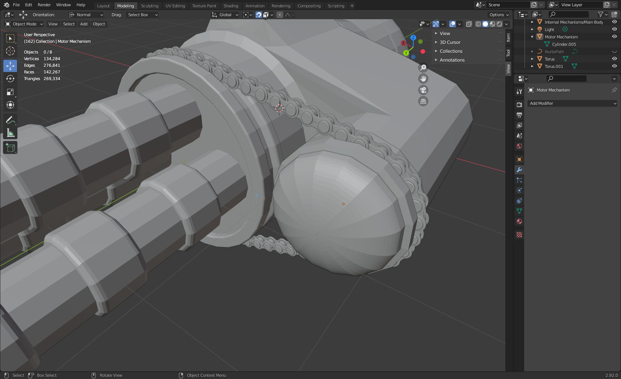
Task: Open the Object Mode dropdown
Action: point(24,24)
